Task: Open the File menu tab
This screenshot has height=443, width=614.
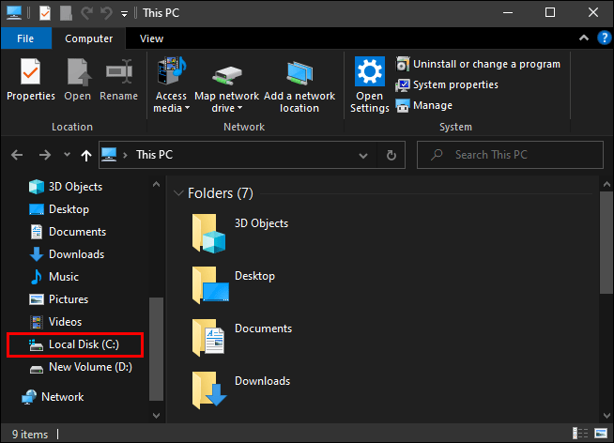Action: point(26,38)
